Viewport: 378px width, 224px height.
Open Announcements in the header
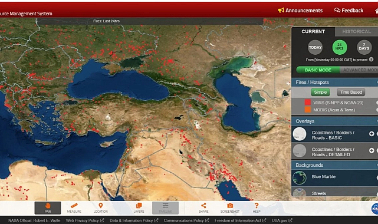[x=300, y=11]
